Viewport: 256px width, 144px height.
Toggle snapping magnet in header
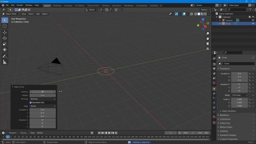[x=107, y=10]
